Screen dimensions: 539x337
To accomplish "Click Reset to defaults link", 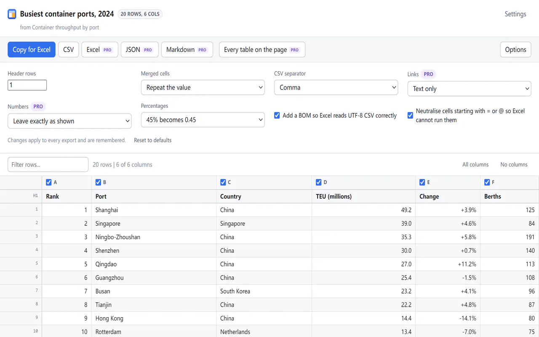I will [152, 140].
